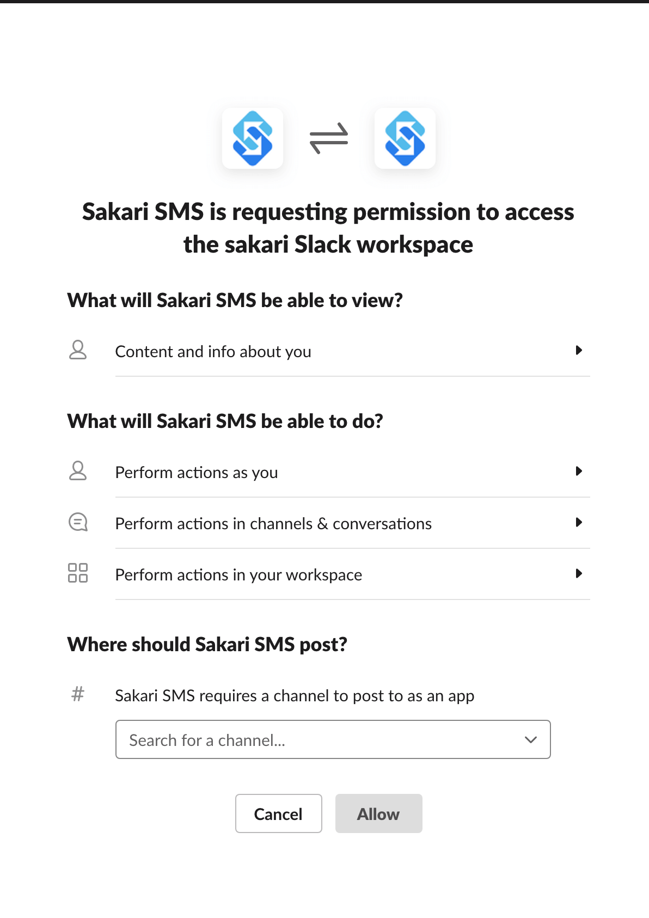Image resolution: width=649 pixels, height=918 pixels.
Task: Click person icon beside Perform actions as you
Action: tap(78, 471)
